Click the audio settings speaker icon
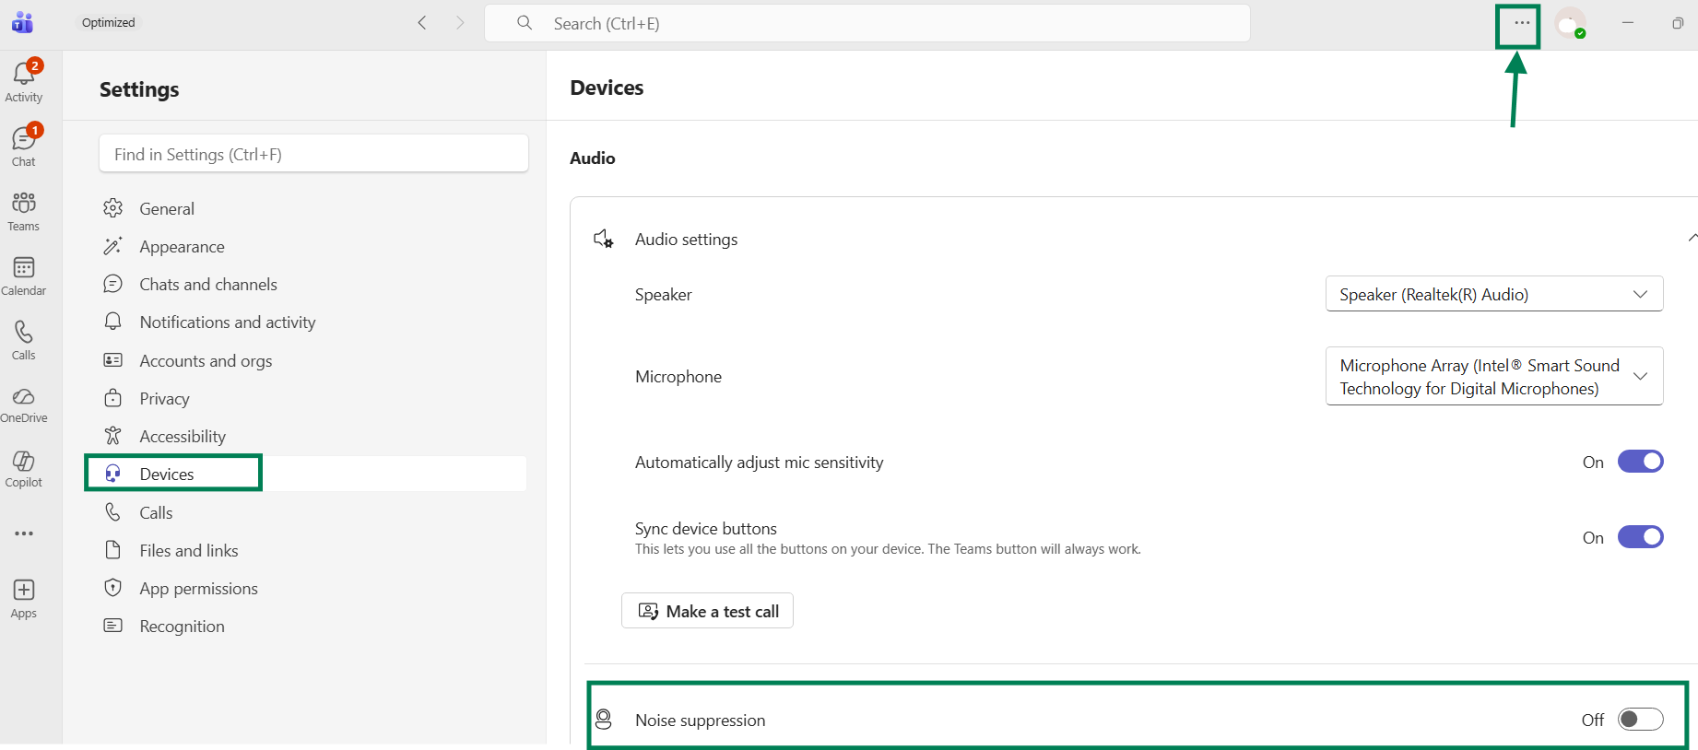 (604, 240)
